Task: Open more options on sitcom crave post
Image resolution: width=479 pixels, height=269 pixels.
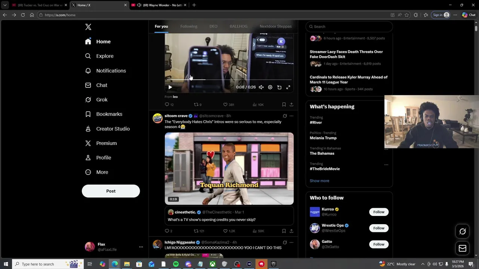Action: point(292,116)
